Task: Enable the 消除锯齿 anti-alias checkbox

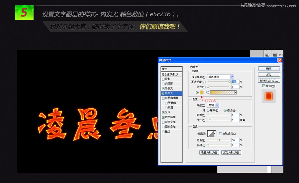Action: (x=221, y=134)
